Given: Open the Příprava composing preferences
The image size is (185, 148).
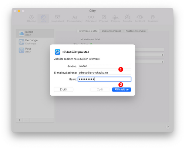Looking at the screenshot, I should point(104,18).
